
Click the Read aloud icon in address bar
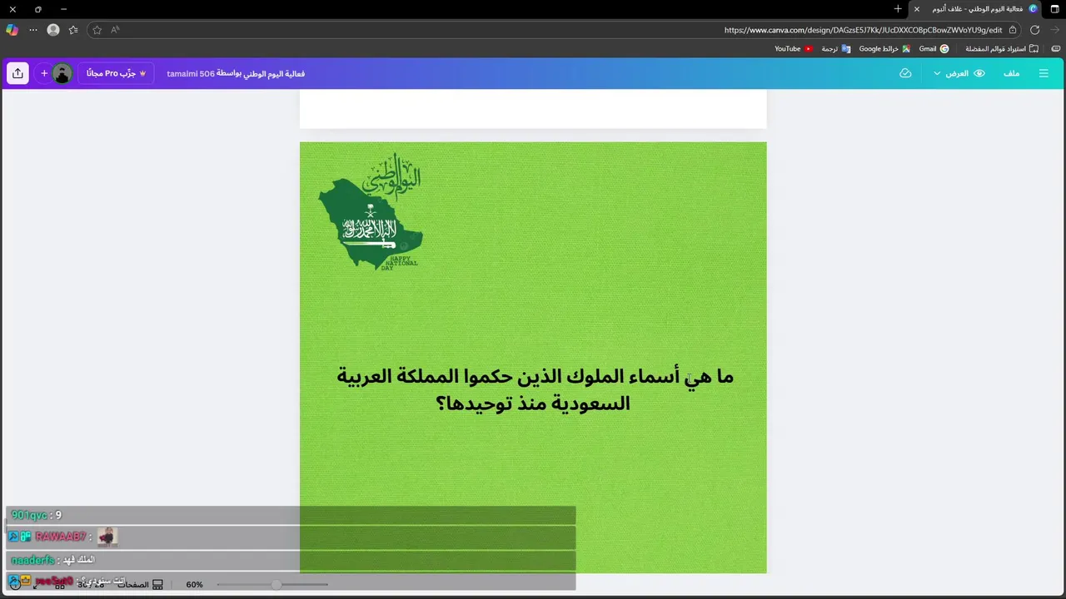tap(115, 30)
